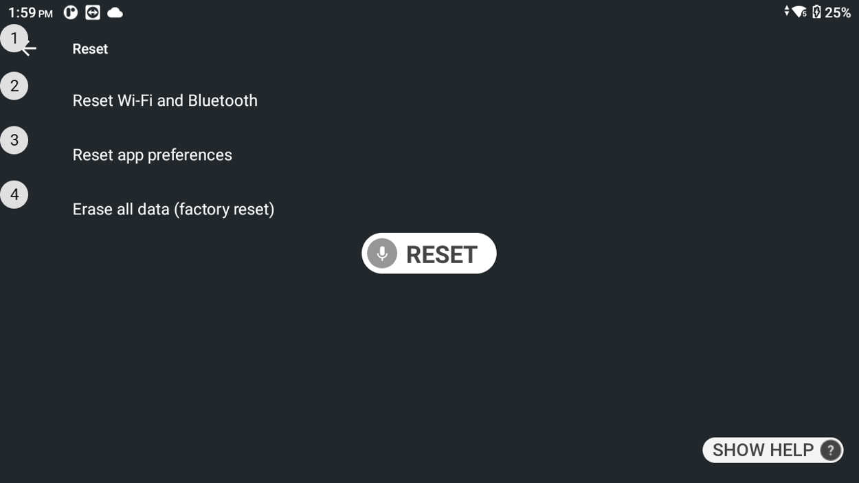This screenshot has width=859, height=483.
Task: Tap the TeamViewer status bar icon
Action: (93, 12)
